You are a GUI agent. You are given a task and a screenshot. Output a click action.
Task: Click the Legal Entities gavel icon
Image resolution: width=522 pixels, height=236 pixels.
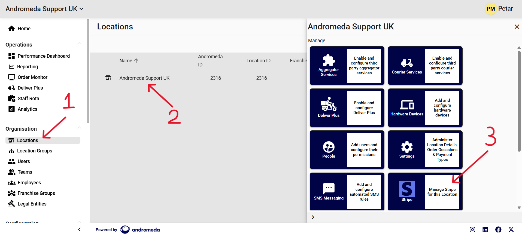11,204
